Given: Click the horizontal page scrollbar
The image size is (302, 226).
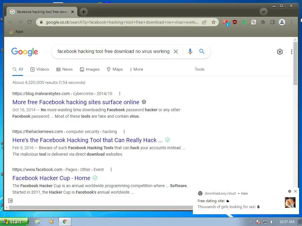Looking at the screenshot, I should (101, 207).
